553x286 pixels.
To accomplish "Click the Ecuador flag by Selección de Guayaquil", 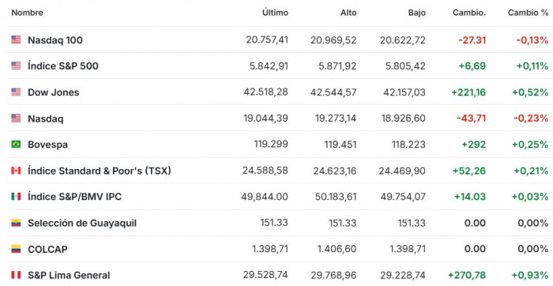I will (x=16, y=223).
